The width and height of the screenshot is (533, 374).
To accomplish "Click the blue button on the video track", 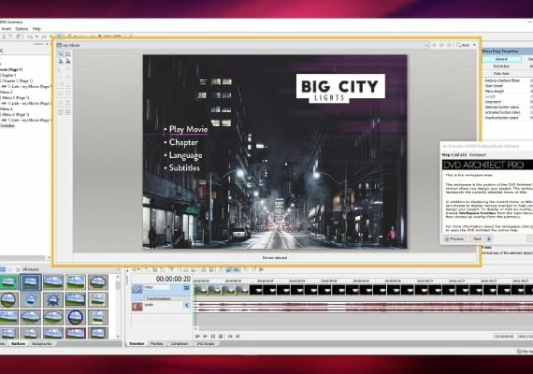I will pyautogui.click(x=186, y=288).
